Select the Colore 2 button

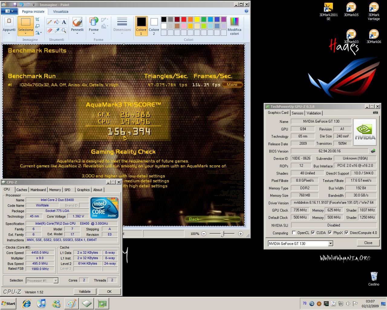pos(154,26)
